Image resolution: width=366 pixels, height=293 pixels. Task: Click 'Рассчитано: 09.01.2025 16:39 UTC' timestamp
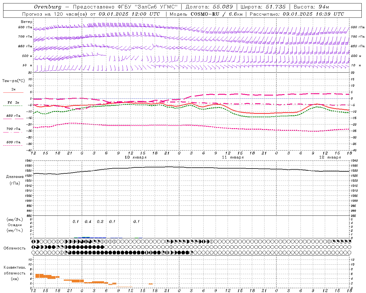[x=297, y=14]
